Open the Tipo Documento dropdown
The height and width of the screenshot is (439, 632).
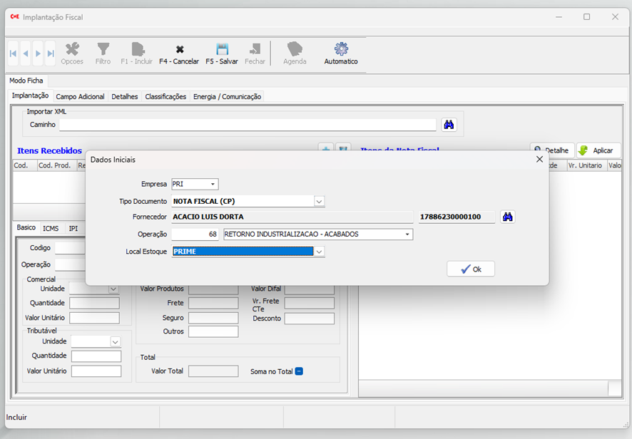[319, 202]
